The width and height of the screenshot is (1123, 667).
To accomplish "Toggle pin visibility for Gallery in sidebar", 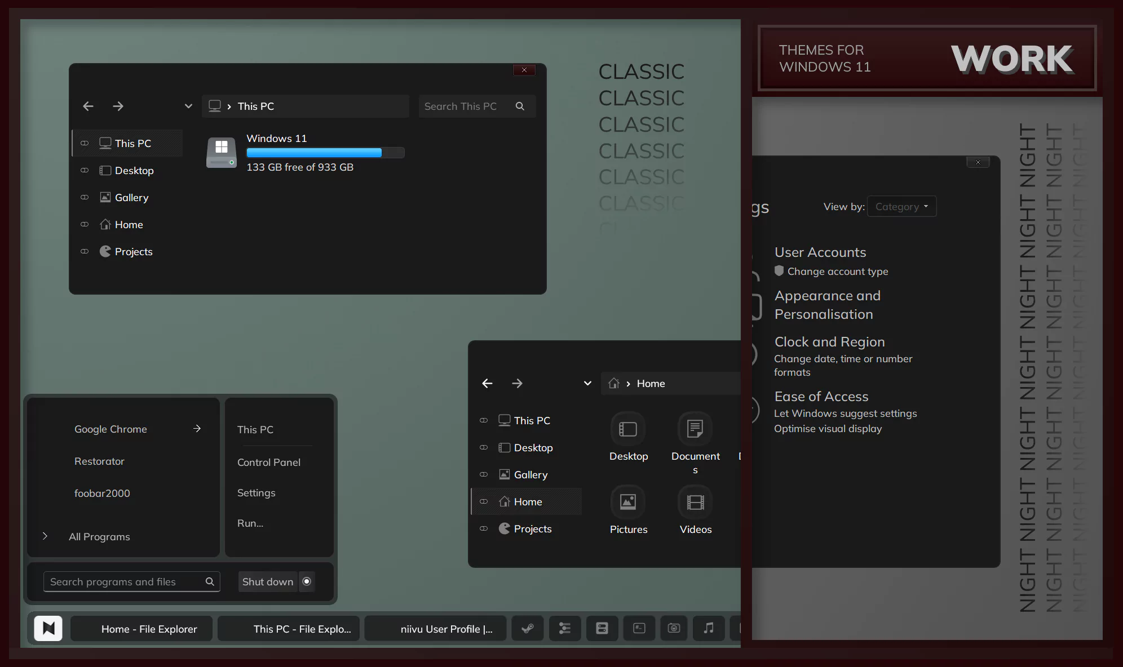I will pos(84,197).
